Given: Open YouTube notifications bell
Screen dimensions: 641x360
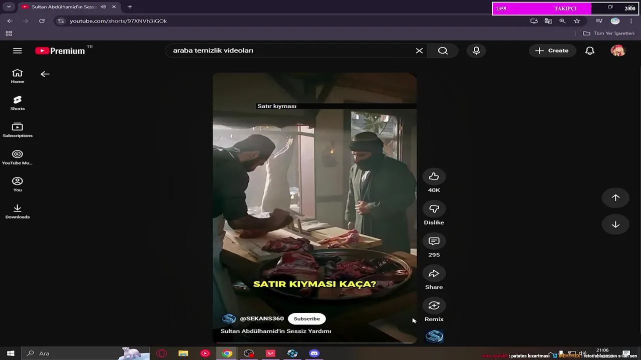Looking at the screenshot, I should click(590, 50).
